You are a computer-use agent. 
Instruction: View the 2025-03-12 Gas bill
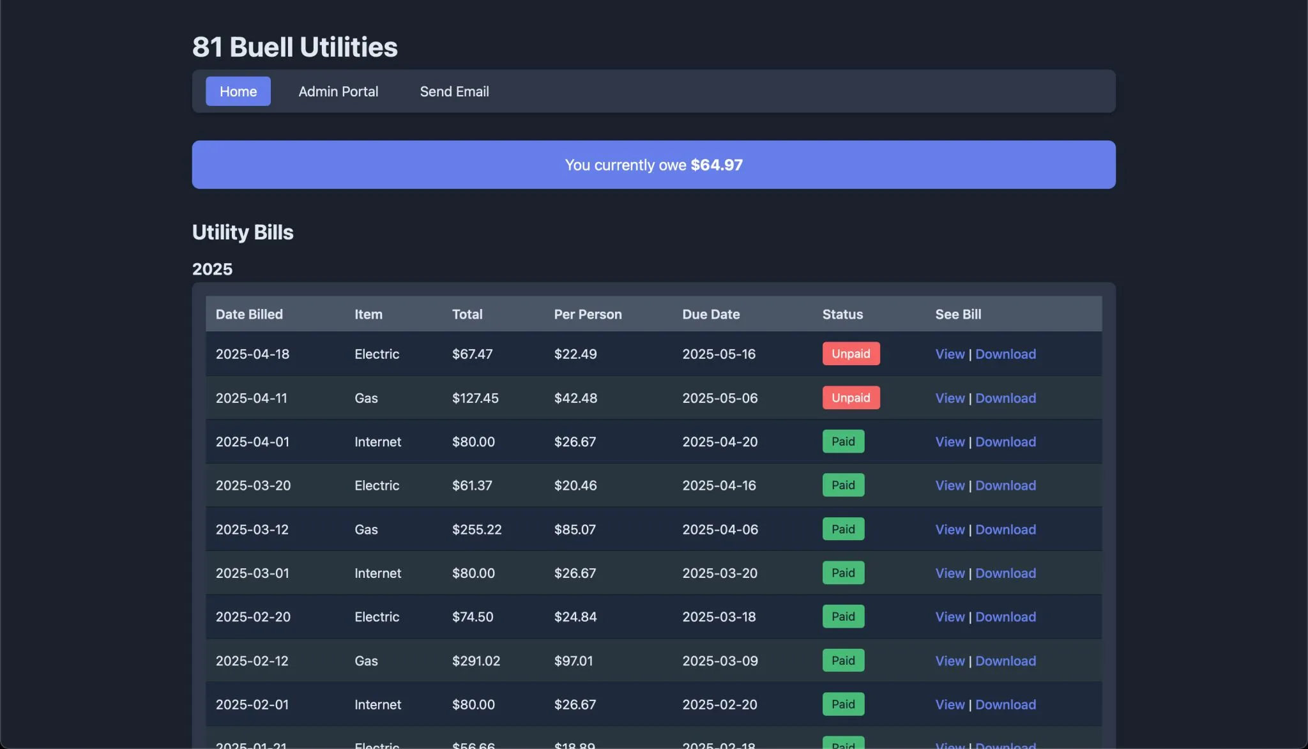pos(950,529)
